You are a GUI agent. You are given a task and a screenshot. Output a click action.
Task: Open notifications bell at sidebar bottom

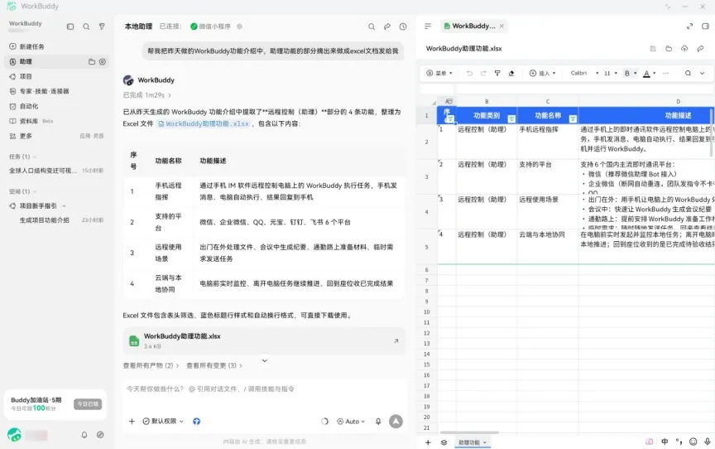pyautogui.click(x=84, y=435)
